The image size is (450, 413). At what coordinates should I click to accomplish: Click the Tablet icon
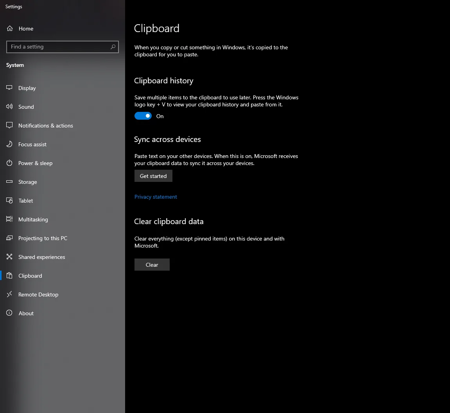click(9, 201)
